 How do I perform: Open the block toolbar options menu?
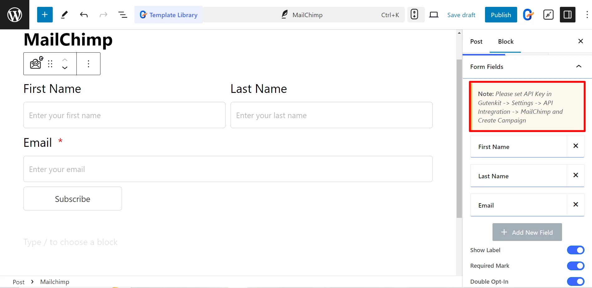tap(89, 64)
